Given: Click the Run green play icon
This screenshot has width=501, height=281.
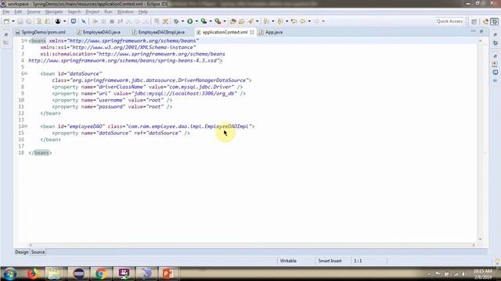Looking at the screenshot, I should click(x=189, y=21).
